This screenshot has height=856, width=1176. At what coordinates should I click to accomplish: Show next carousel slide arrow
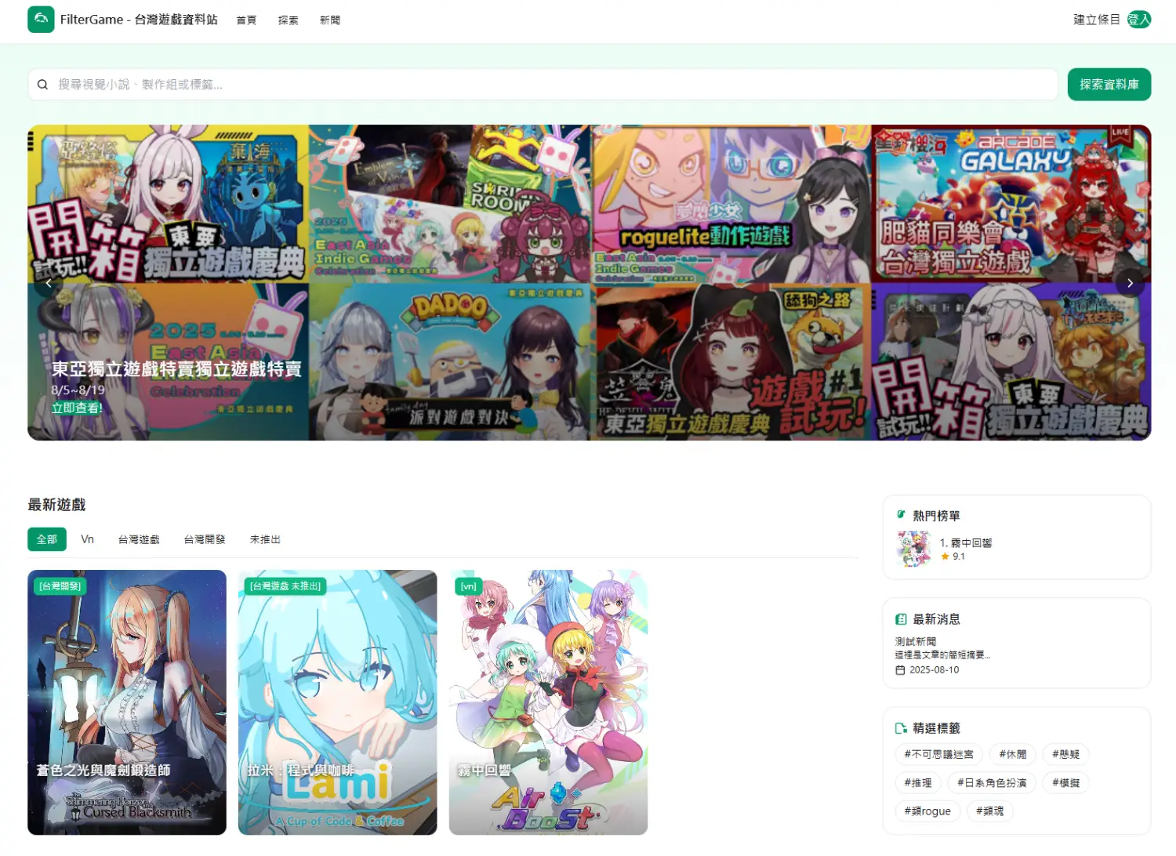coord(1130,283)
